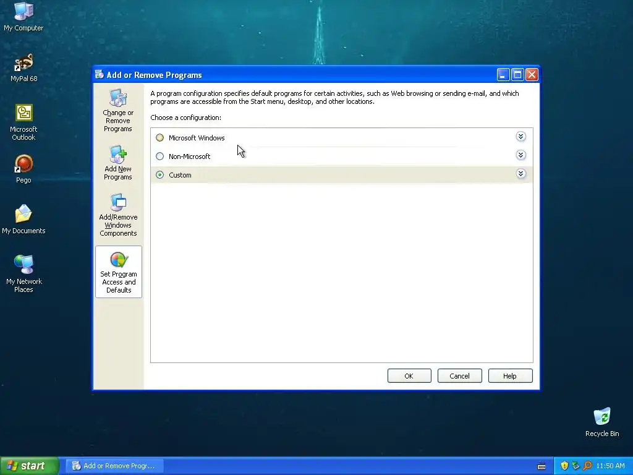Select the Microsoft Windows configuration radio

(160, 138)
